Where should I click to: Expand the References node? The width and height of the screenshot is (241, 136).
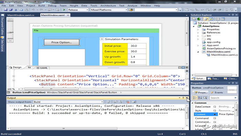point(198,33)
